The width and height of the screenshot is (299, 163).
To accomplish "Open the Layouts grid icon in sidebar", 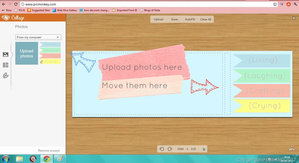I will tap(6, 65).
